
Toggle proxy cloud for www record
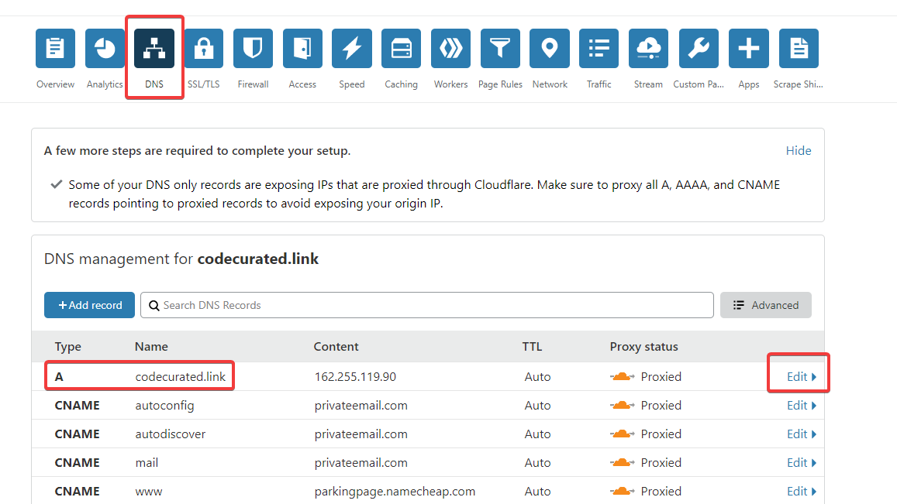[622, 491]
